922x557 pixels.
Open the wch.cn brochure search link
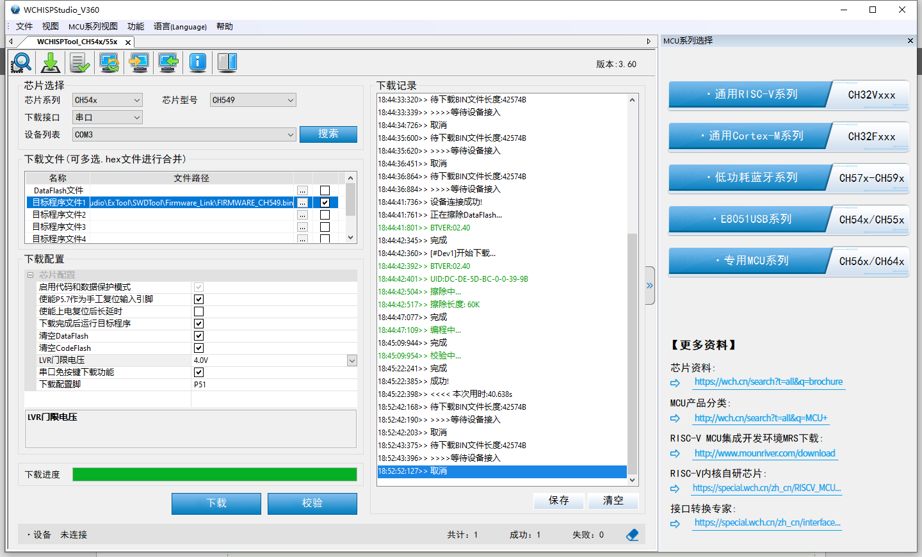click(x=768, y=382)
